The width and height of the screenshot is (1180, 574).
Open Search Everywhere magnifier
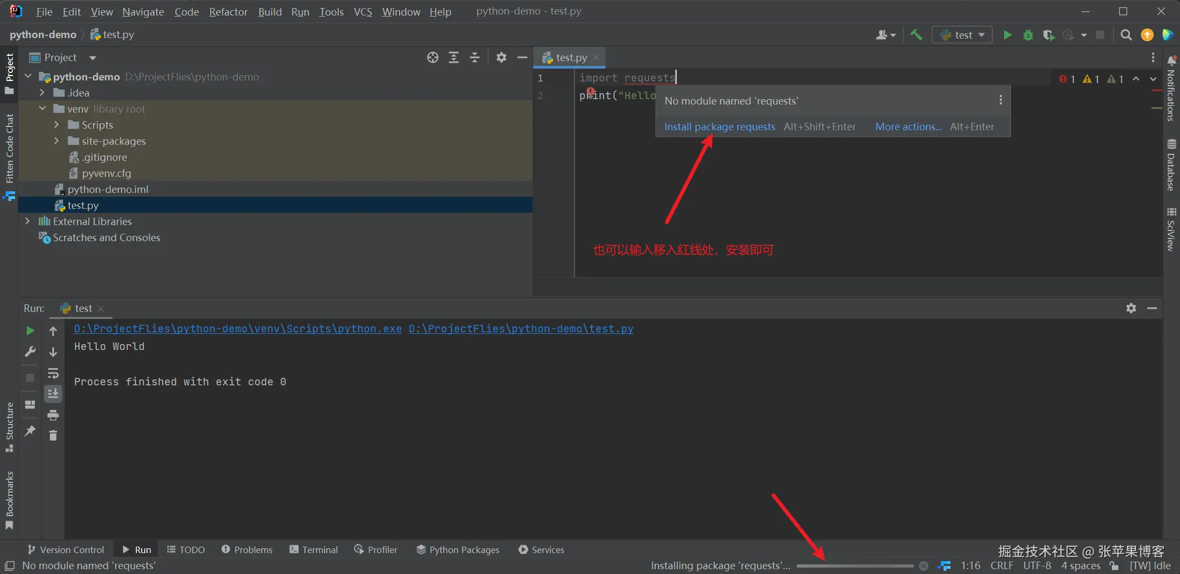[x=1126, y=35]
